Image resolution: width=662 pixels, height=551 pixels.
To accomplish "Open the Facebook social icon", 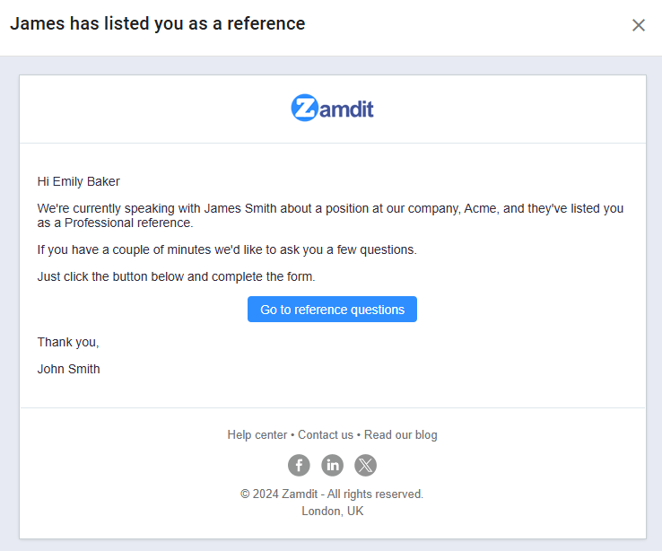I will pyautogui.click(x=299, y=465).
